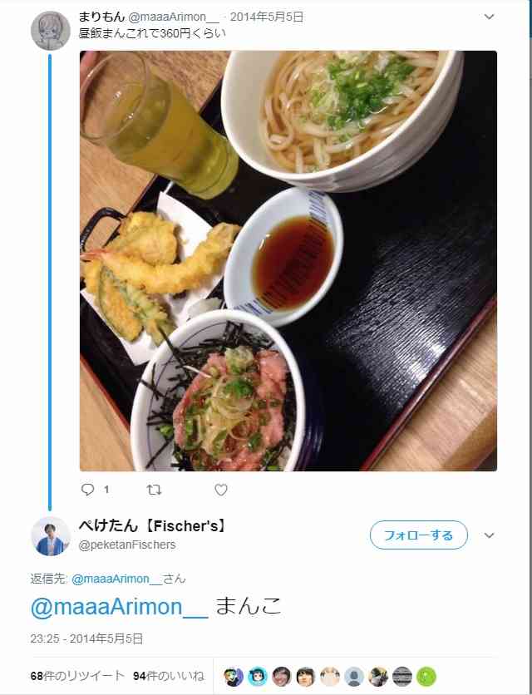Click the large @maaaArimon__ mention in the reply

119,606
